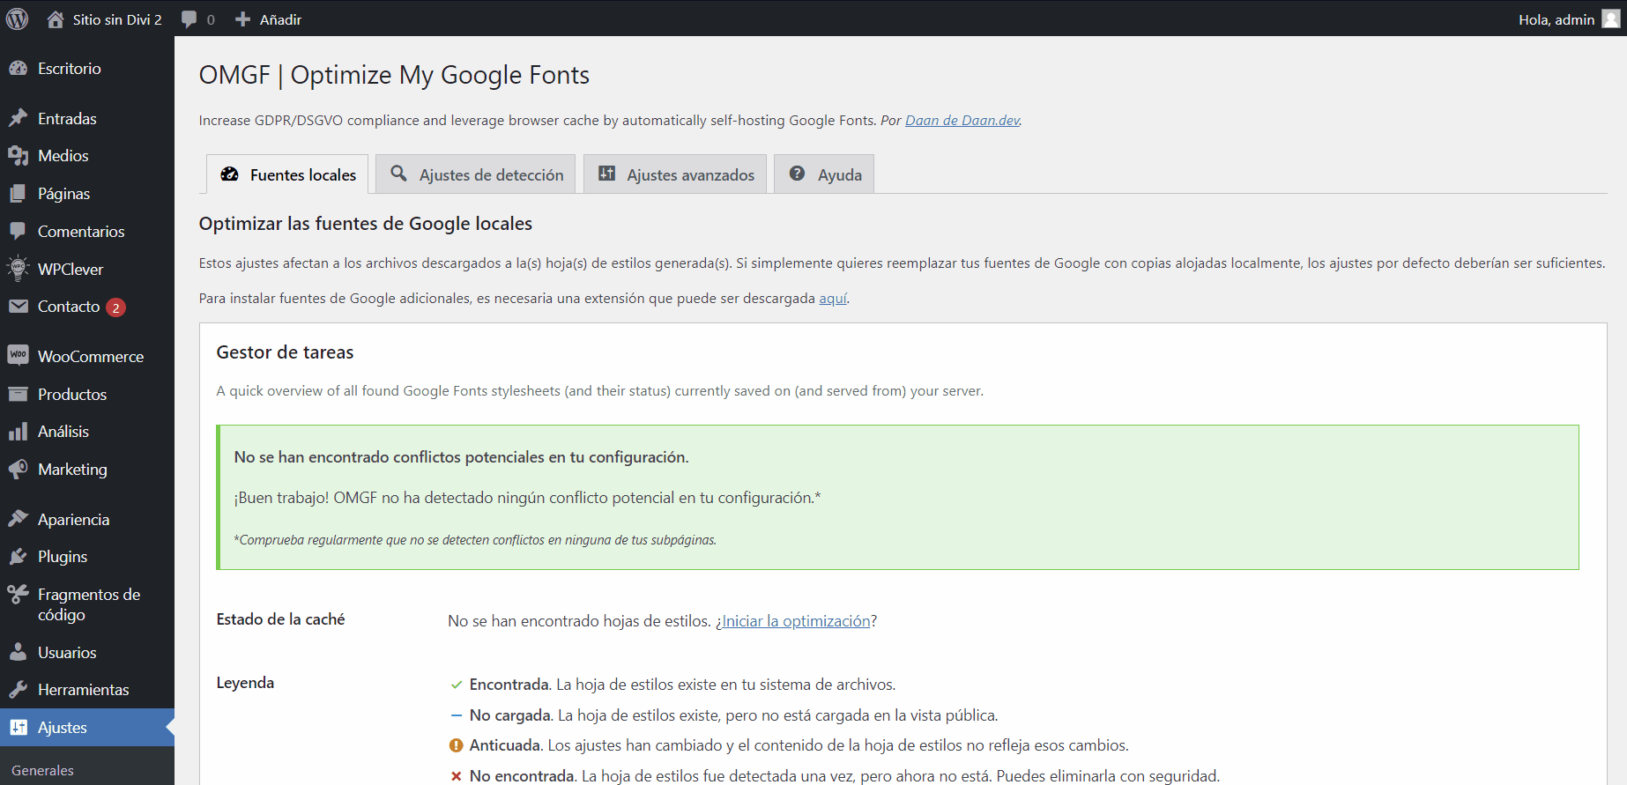Screen dimensions: 1627x785
Task: Switch to the Ajustes de detección tab
Action: point(476,174)
